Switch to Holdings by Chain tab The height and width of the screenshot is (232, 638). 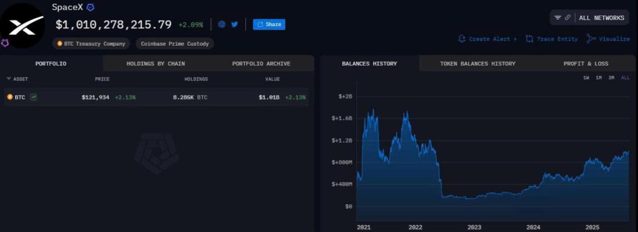click(156, 64)
